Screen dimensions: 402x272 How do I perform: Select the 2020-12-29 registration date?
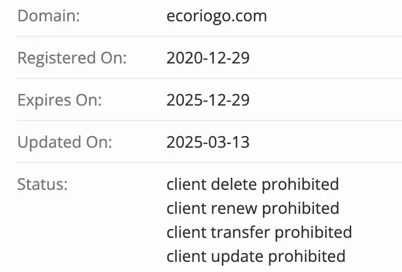click(208, 58)
